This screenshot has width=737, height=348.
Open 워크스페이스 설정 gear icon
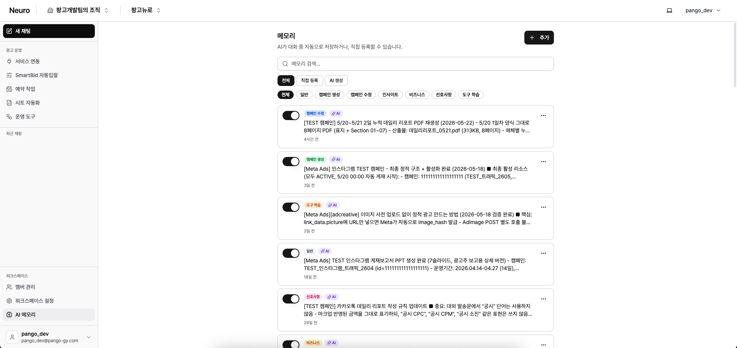(x=9, y=301)
